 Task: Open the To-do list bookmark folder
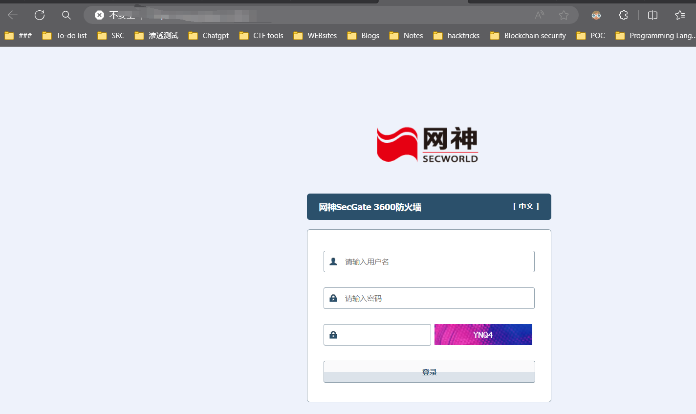point(65,36)
